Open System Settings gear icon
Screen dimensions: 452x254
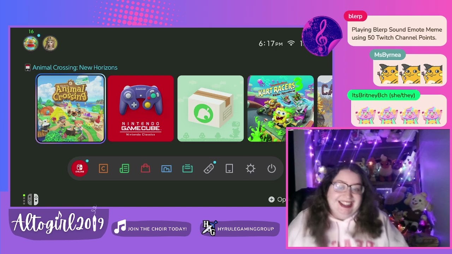(x=250, y=169)
